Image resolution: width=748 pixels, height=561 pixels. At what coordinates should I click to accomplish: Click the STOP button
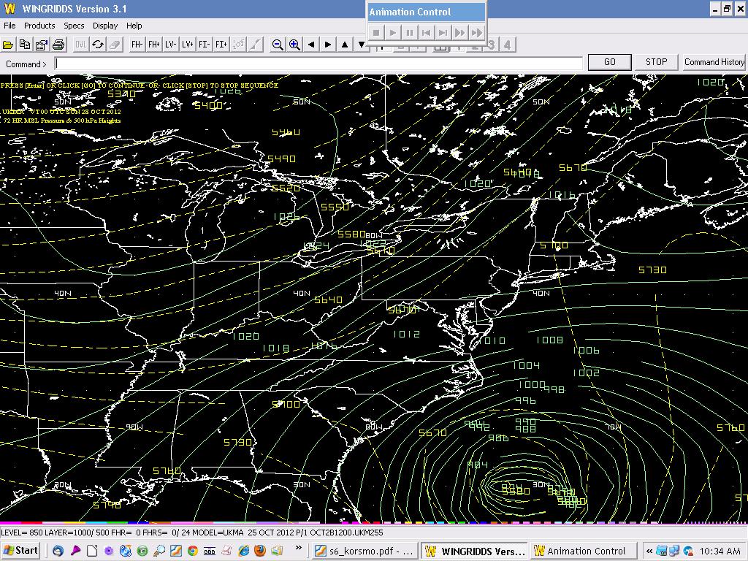tap(657, 62)
